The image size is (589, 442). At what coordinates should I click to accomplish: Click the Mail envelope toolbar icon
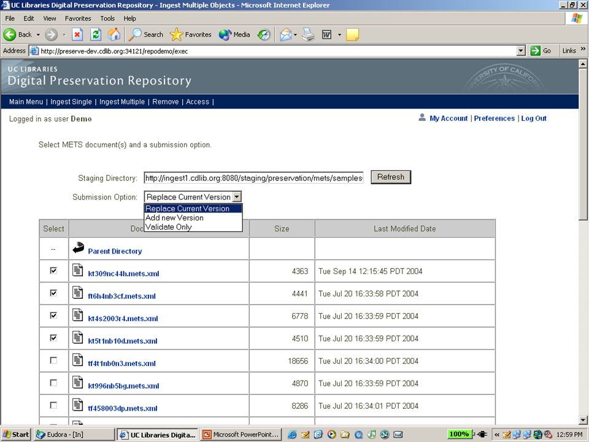pos(285,34)
